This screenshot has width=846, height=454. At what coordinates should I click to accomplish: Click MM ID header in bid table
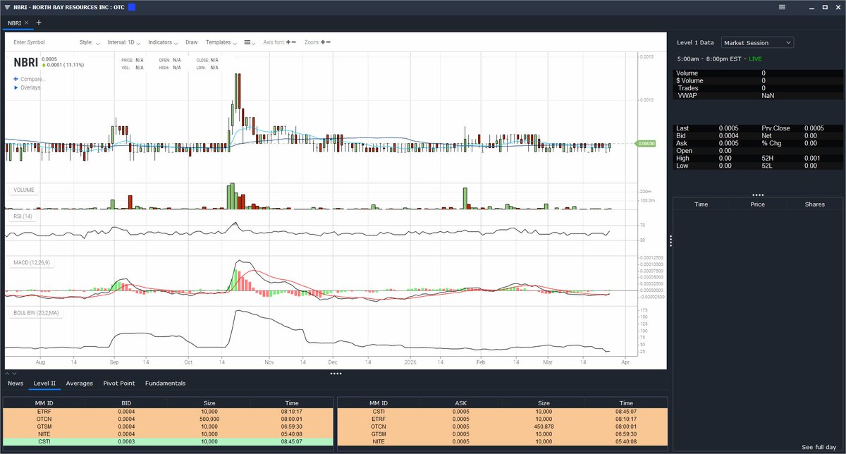(44, 403)
